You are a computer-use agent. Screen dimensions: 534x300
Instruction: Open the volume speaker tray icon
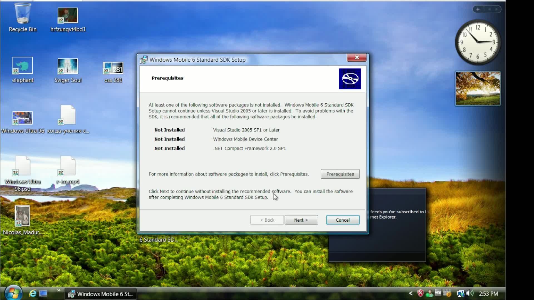pos(469,293)
